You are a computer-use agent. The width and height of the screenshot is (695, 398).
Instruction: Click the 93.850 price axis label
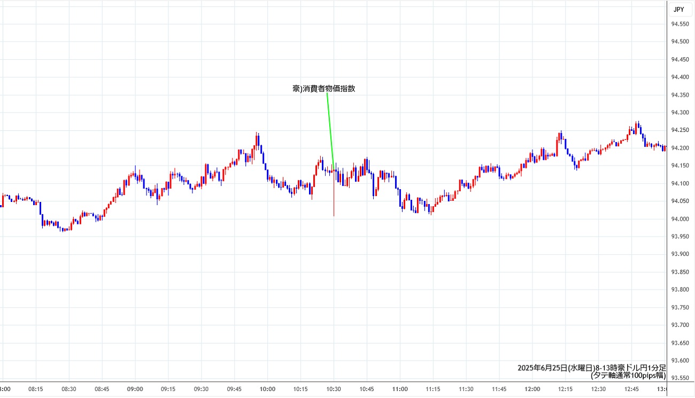pos(680,272)
